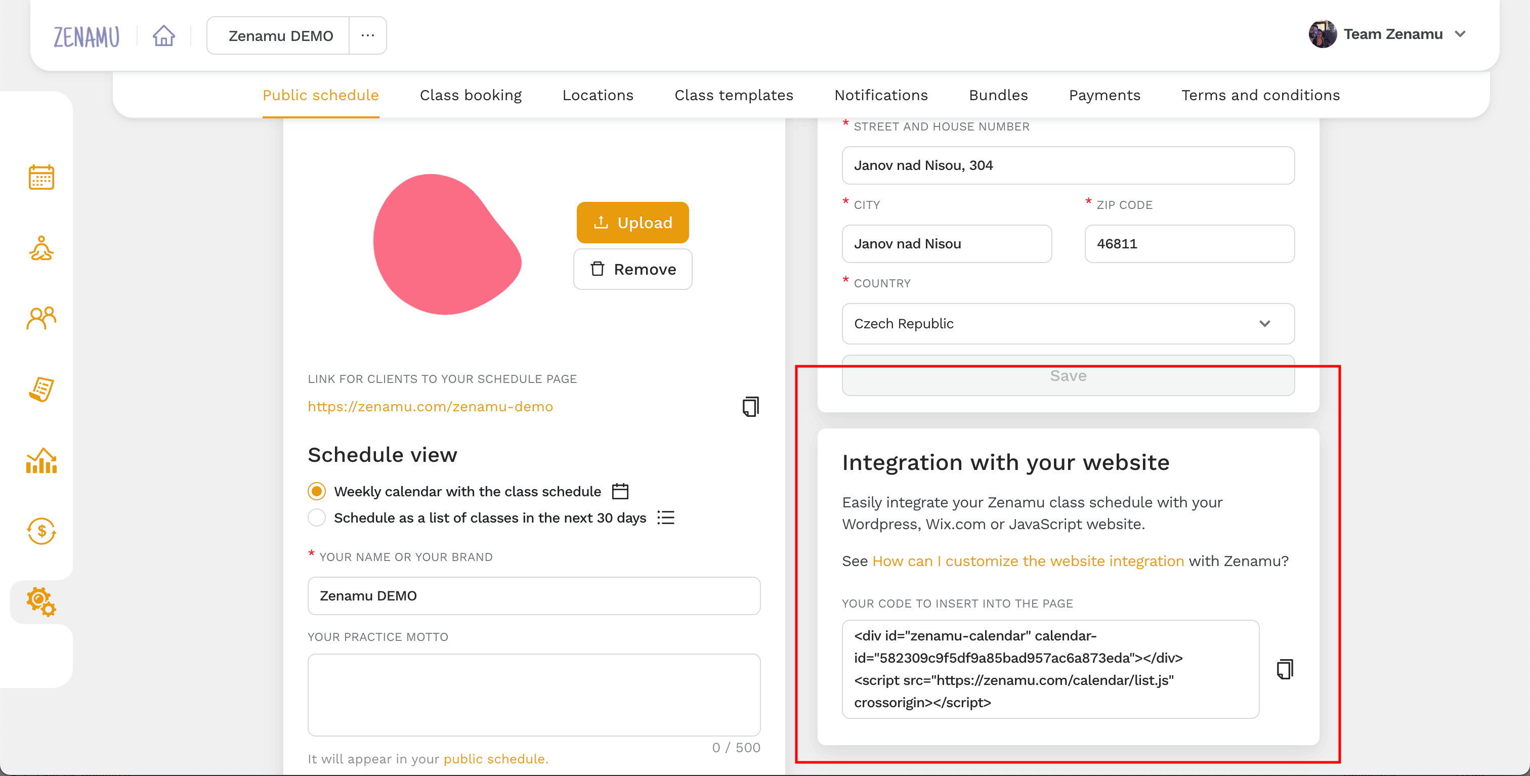
Task: Select weekly calendar with class schedule
Action: [x=317, y=491]
